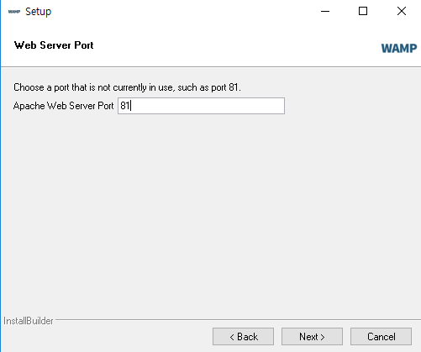Minimize the Setup window
421x352 pixels.
pos(325,12)
